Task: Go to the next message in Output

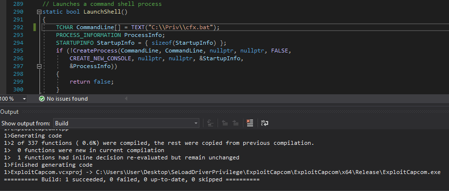Action: [x=235, y=123]
